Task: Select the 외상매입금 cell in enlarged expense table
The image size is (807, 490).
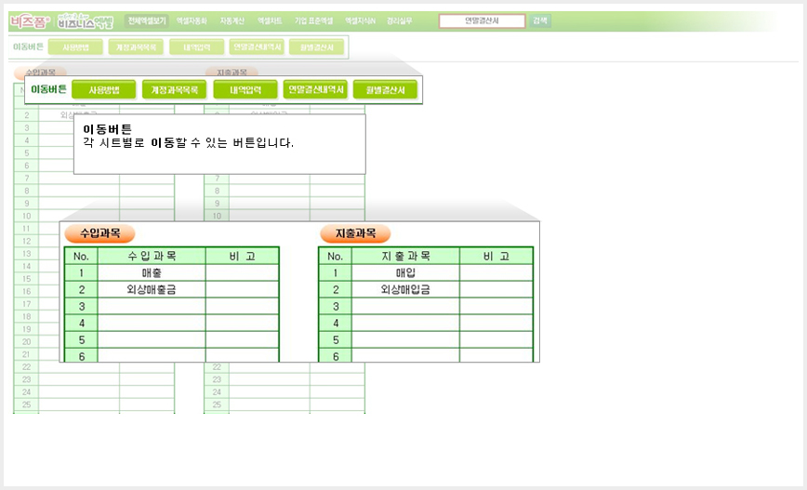Action: (405, 290)
